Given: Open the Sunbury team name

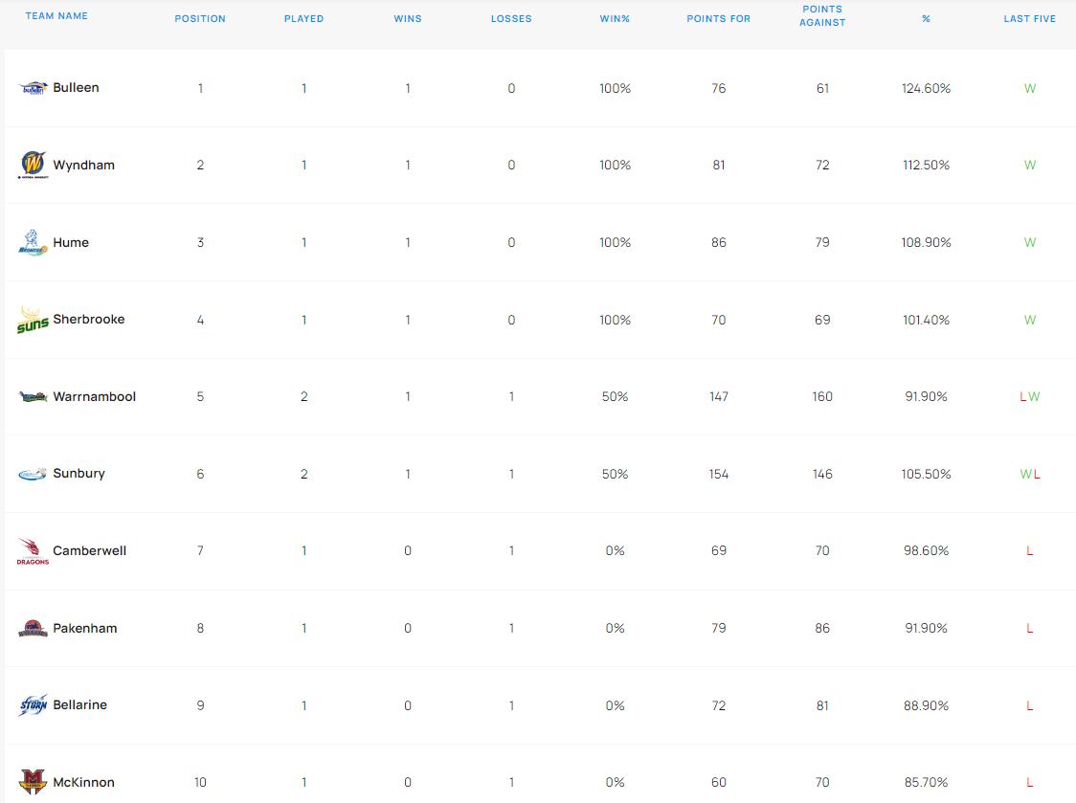Looking at the screenshot, I should click(x=78, y=474).
